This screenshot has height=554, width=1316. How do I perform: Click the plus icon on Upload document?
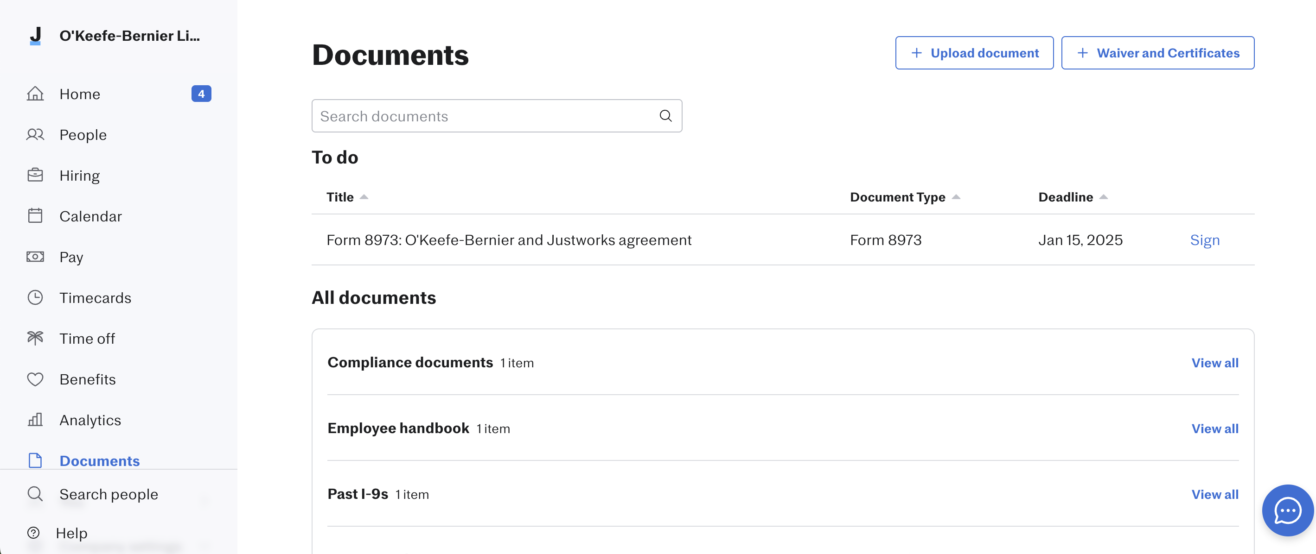pyautogui.click(x=916, y=53)
